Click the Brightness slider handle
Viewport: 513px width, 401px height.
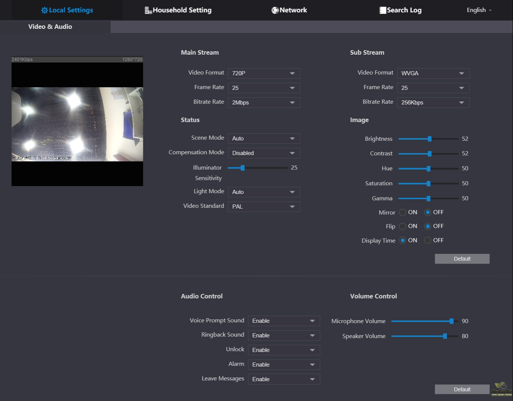tap(430, 139)
